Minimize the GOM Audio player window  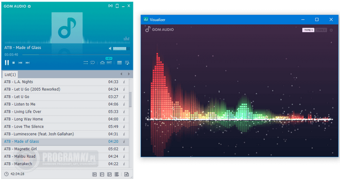coord(123,6)
